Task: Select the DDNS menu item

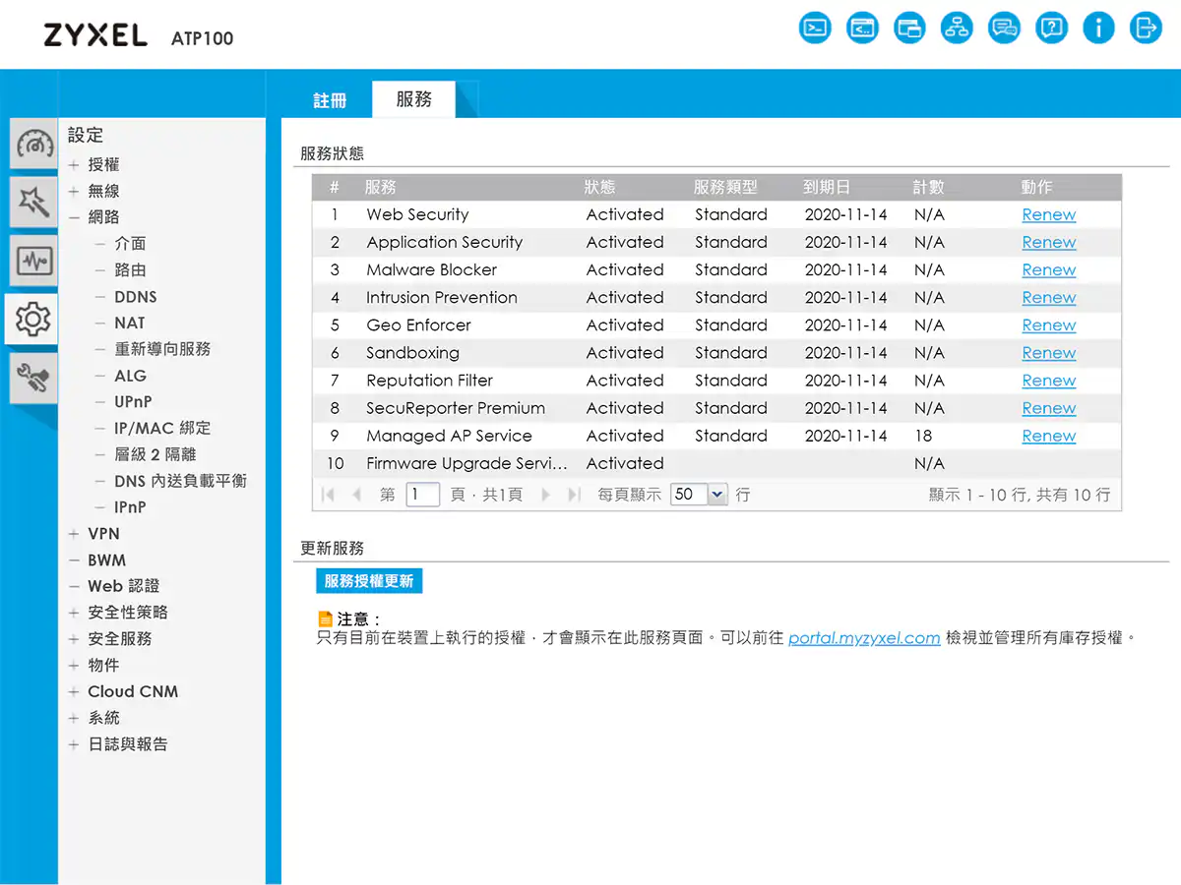Action: pos(135,296)
